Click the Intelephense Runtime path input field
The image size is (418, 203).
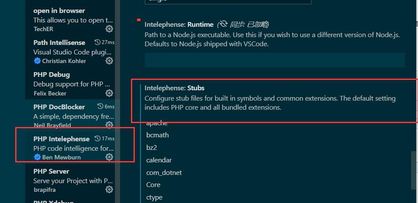tap(274, 60)
